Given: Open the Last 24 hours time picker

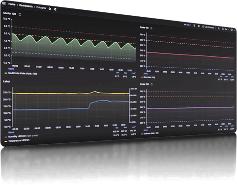Looking at the screenshot, I should [208, 27].
